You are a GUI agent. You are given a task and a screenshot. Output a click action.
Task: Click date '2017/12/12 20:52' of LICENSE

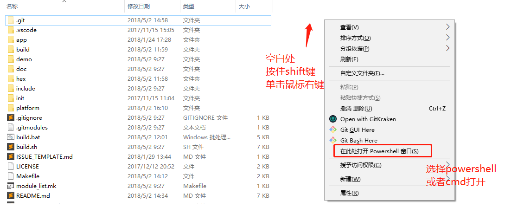pos(151,166)
